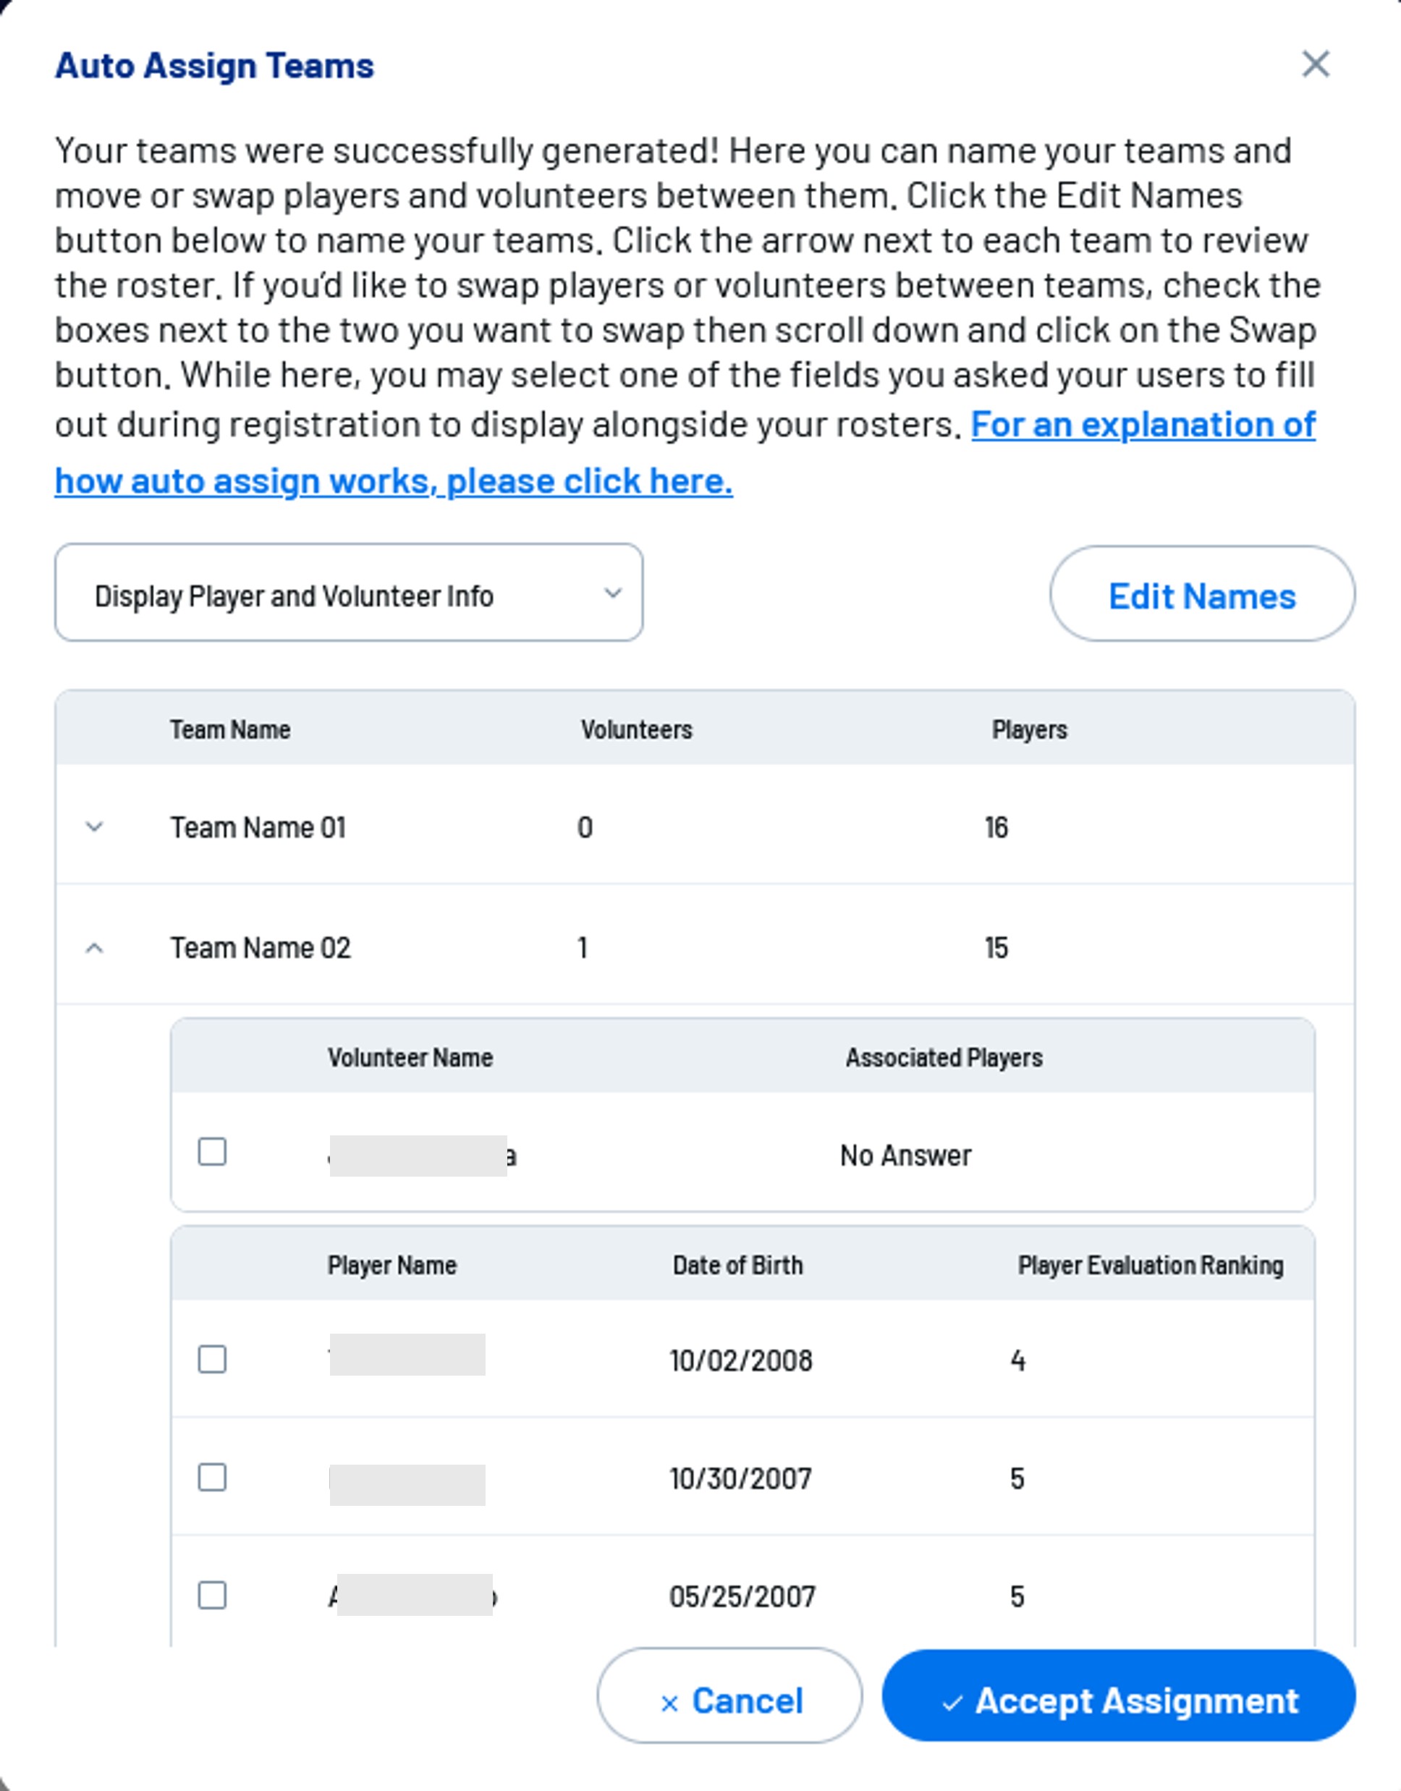Select player born 10/02/2008 checkbox

213,1360
